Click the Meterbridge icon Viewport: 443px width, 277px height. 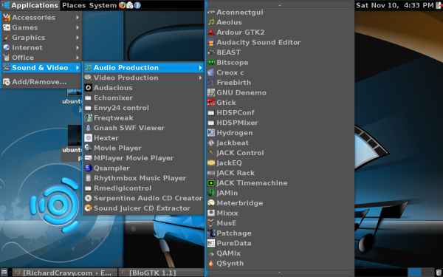pos(211,203)
